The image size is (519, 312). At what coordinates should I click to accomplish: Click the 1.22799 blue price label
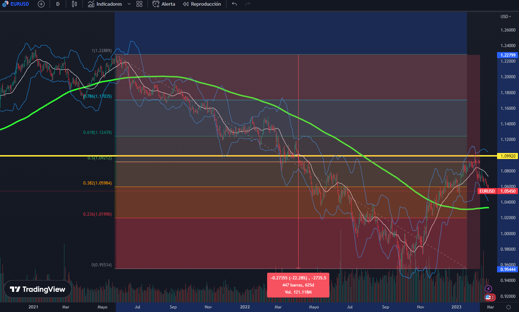click(508, 55)
